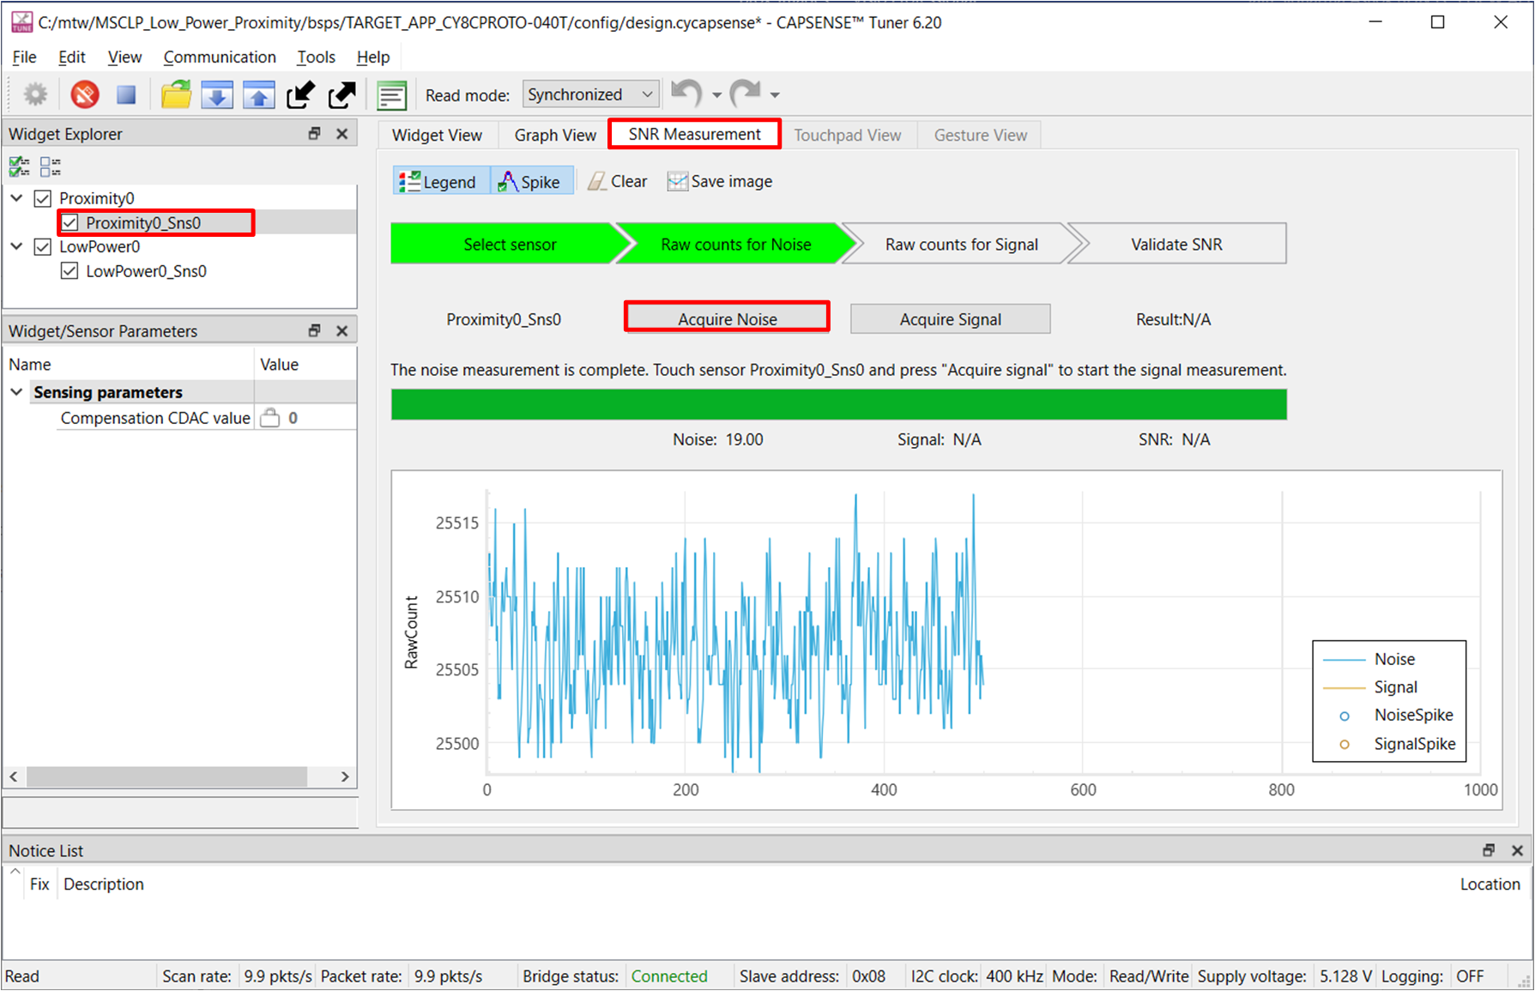Open file with the folder icon
The image size is (1535, 991).
click(x=176, y=94)
